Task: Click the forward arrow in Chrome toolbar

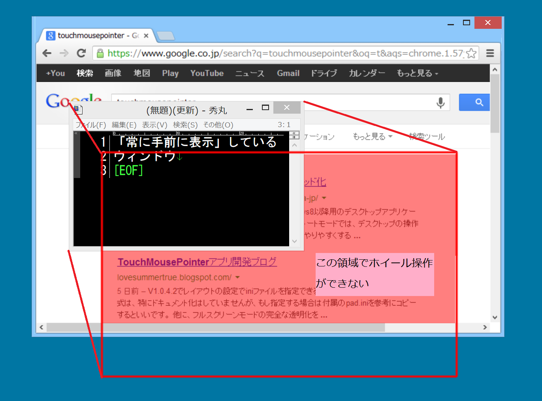Action: coord(64,53)
